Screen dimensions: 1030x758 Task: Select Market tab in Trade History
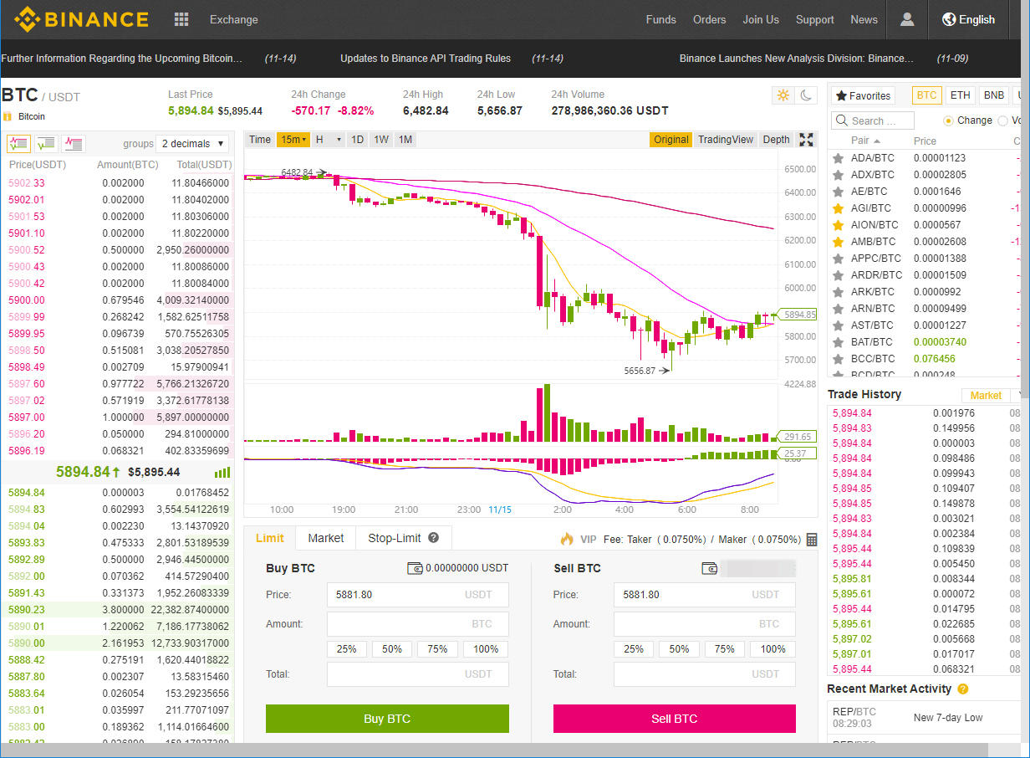[986, 395]
